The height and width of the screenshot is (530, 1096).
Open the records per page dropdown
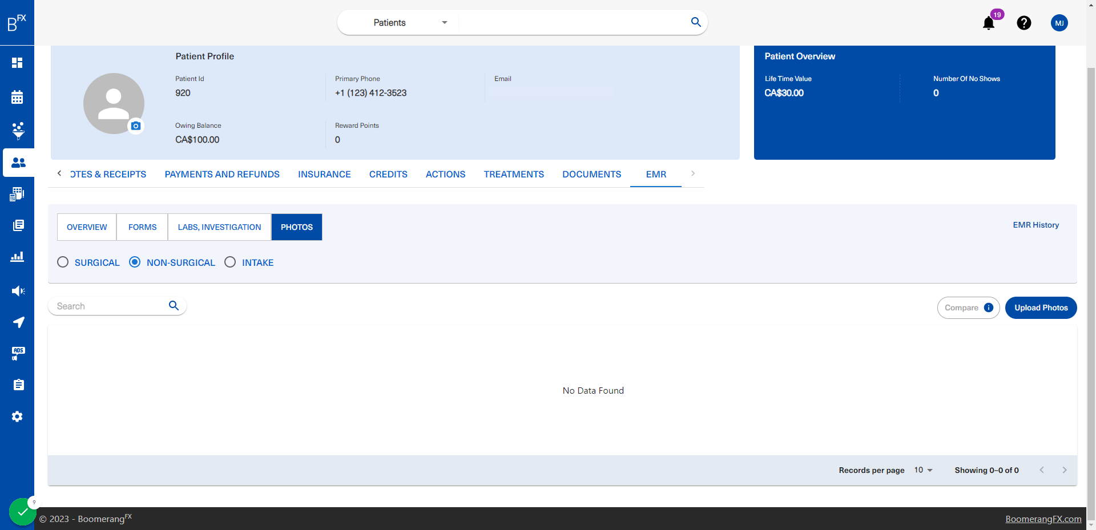click(x=923, y=470)
